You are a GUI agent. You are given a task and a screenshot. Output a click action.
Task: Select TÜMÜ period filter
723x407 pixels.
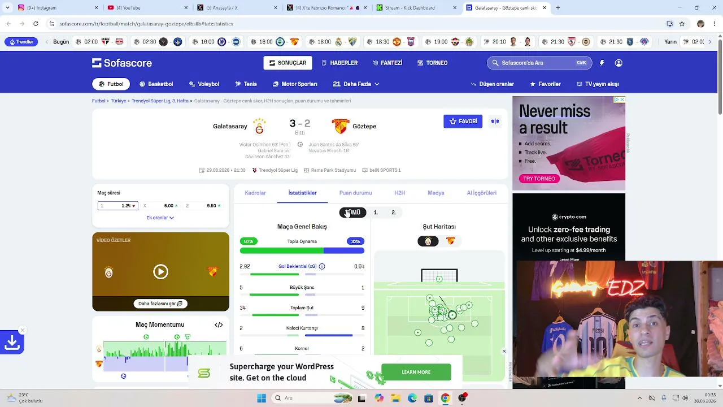coord(352,213)
